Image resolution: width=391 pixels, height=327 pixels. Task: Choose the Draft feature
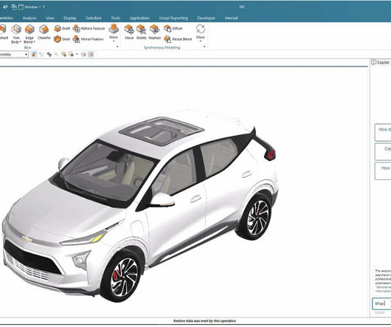[62, 29]
